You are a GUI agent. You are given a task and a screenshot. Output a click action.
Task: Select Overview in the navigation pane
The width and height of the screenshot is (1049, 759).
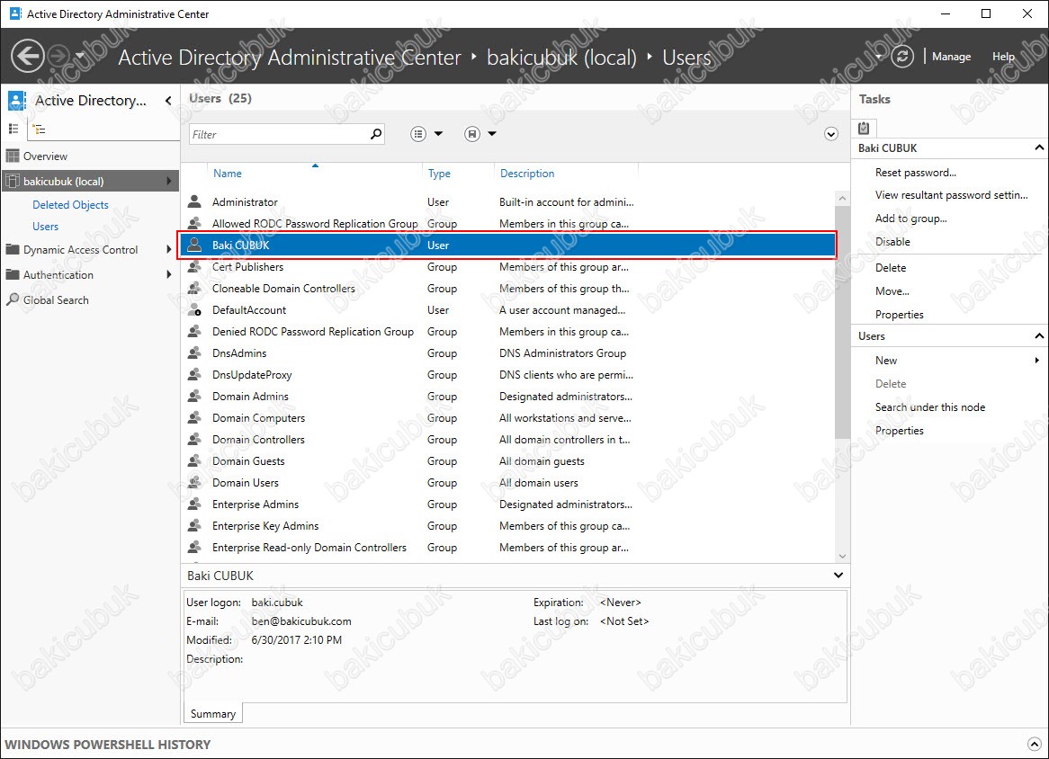[45, 156]
